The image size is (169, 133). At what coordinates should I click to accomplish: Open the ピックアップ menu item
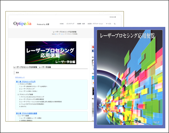pyautogui.click(x=70, y=24)
